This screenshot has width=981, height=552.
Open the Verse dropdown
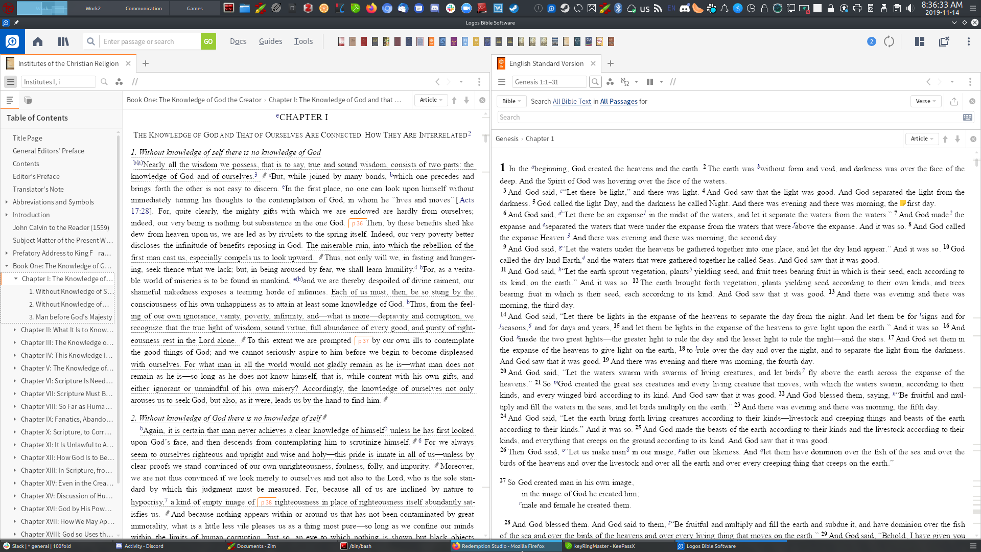point(926,101)
